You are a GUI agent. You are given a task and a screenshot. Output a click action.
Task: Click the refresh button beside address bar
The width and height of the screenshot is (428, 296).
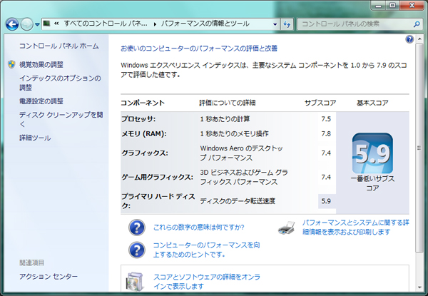[287, 24]
